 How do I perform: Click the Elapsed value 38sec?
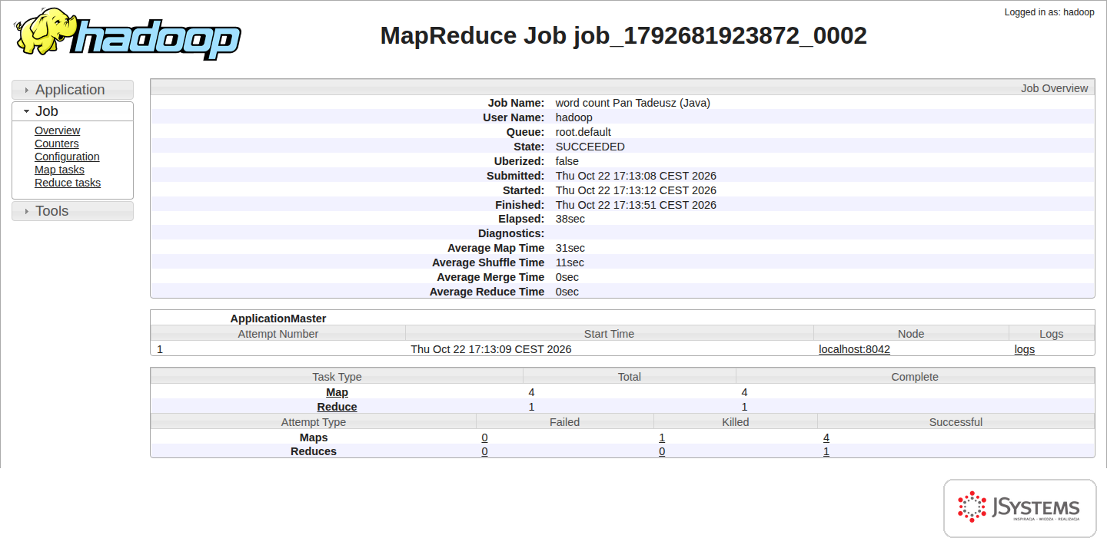[x=570, y=219]
